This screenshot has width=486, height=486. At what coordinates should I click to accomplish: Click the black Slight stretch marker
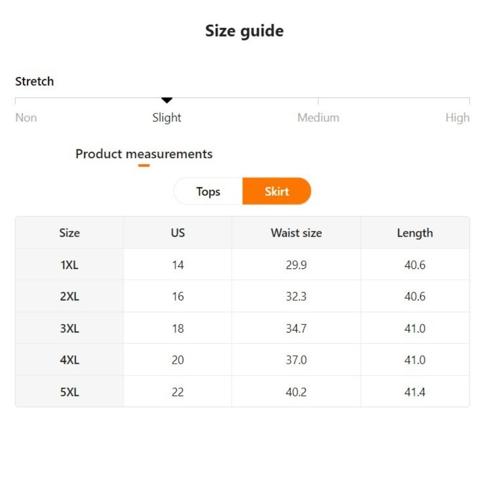click(167, 100)
